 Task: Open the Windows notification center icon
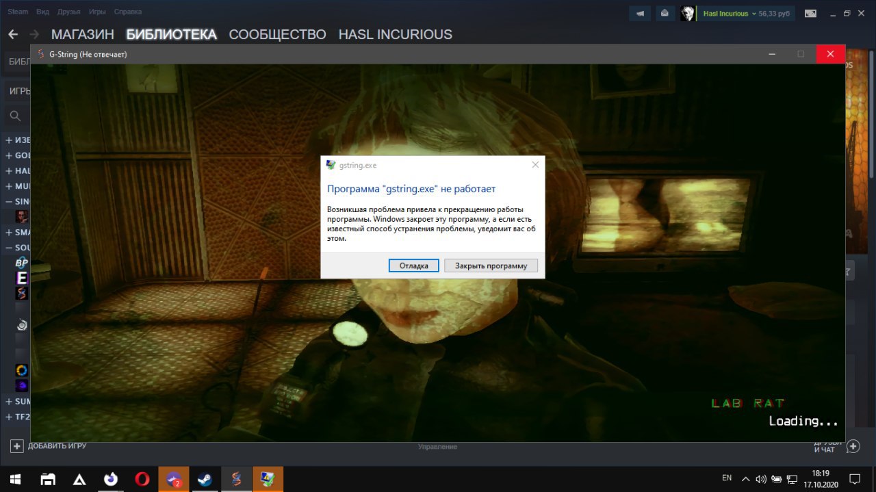[855, 478]
